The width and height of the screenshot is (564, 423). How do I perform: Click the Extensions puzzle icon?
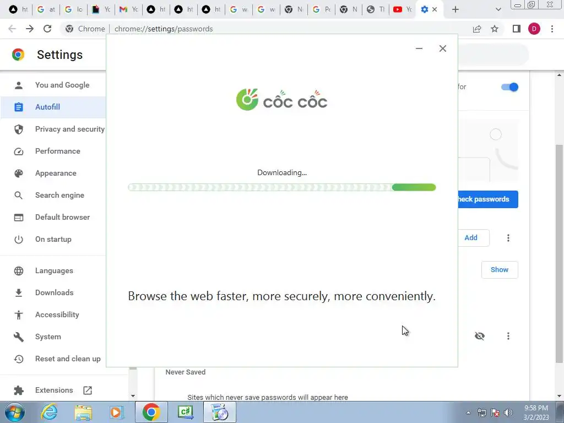(x=19, y=391)
